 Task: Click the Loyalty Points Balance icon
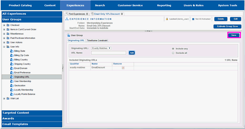(12, 94)
